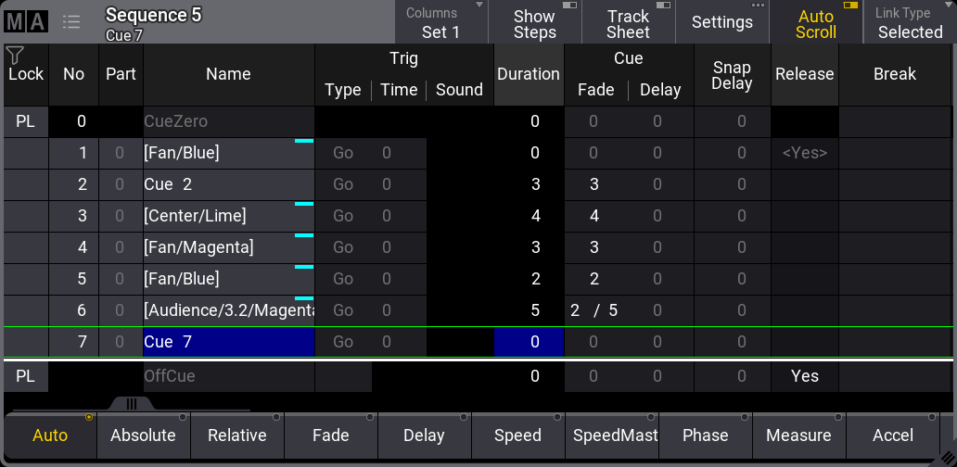
Task: Select the Speed layer tab
Action: tap(517, 435)
